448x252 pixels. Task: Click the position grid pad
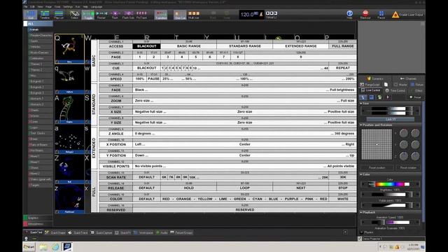(377, 144)
